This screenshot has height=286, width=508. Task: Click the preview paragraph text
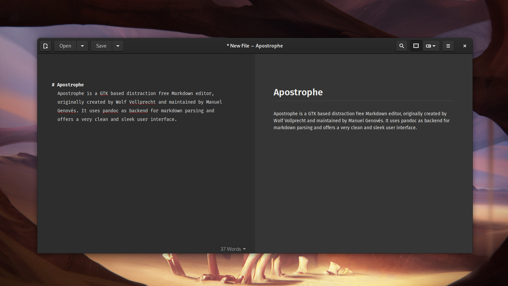click(361, 121)
